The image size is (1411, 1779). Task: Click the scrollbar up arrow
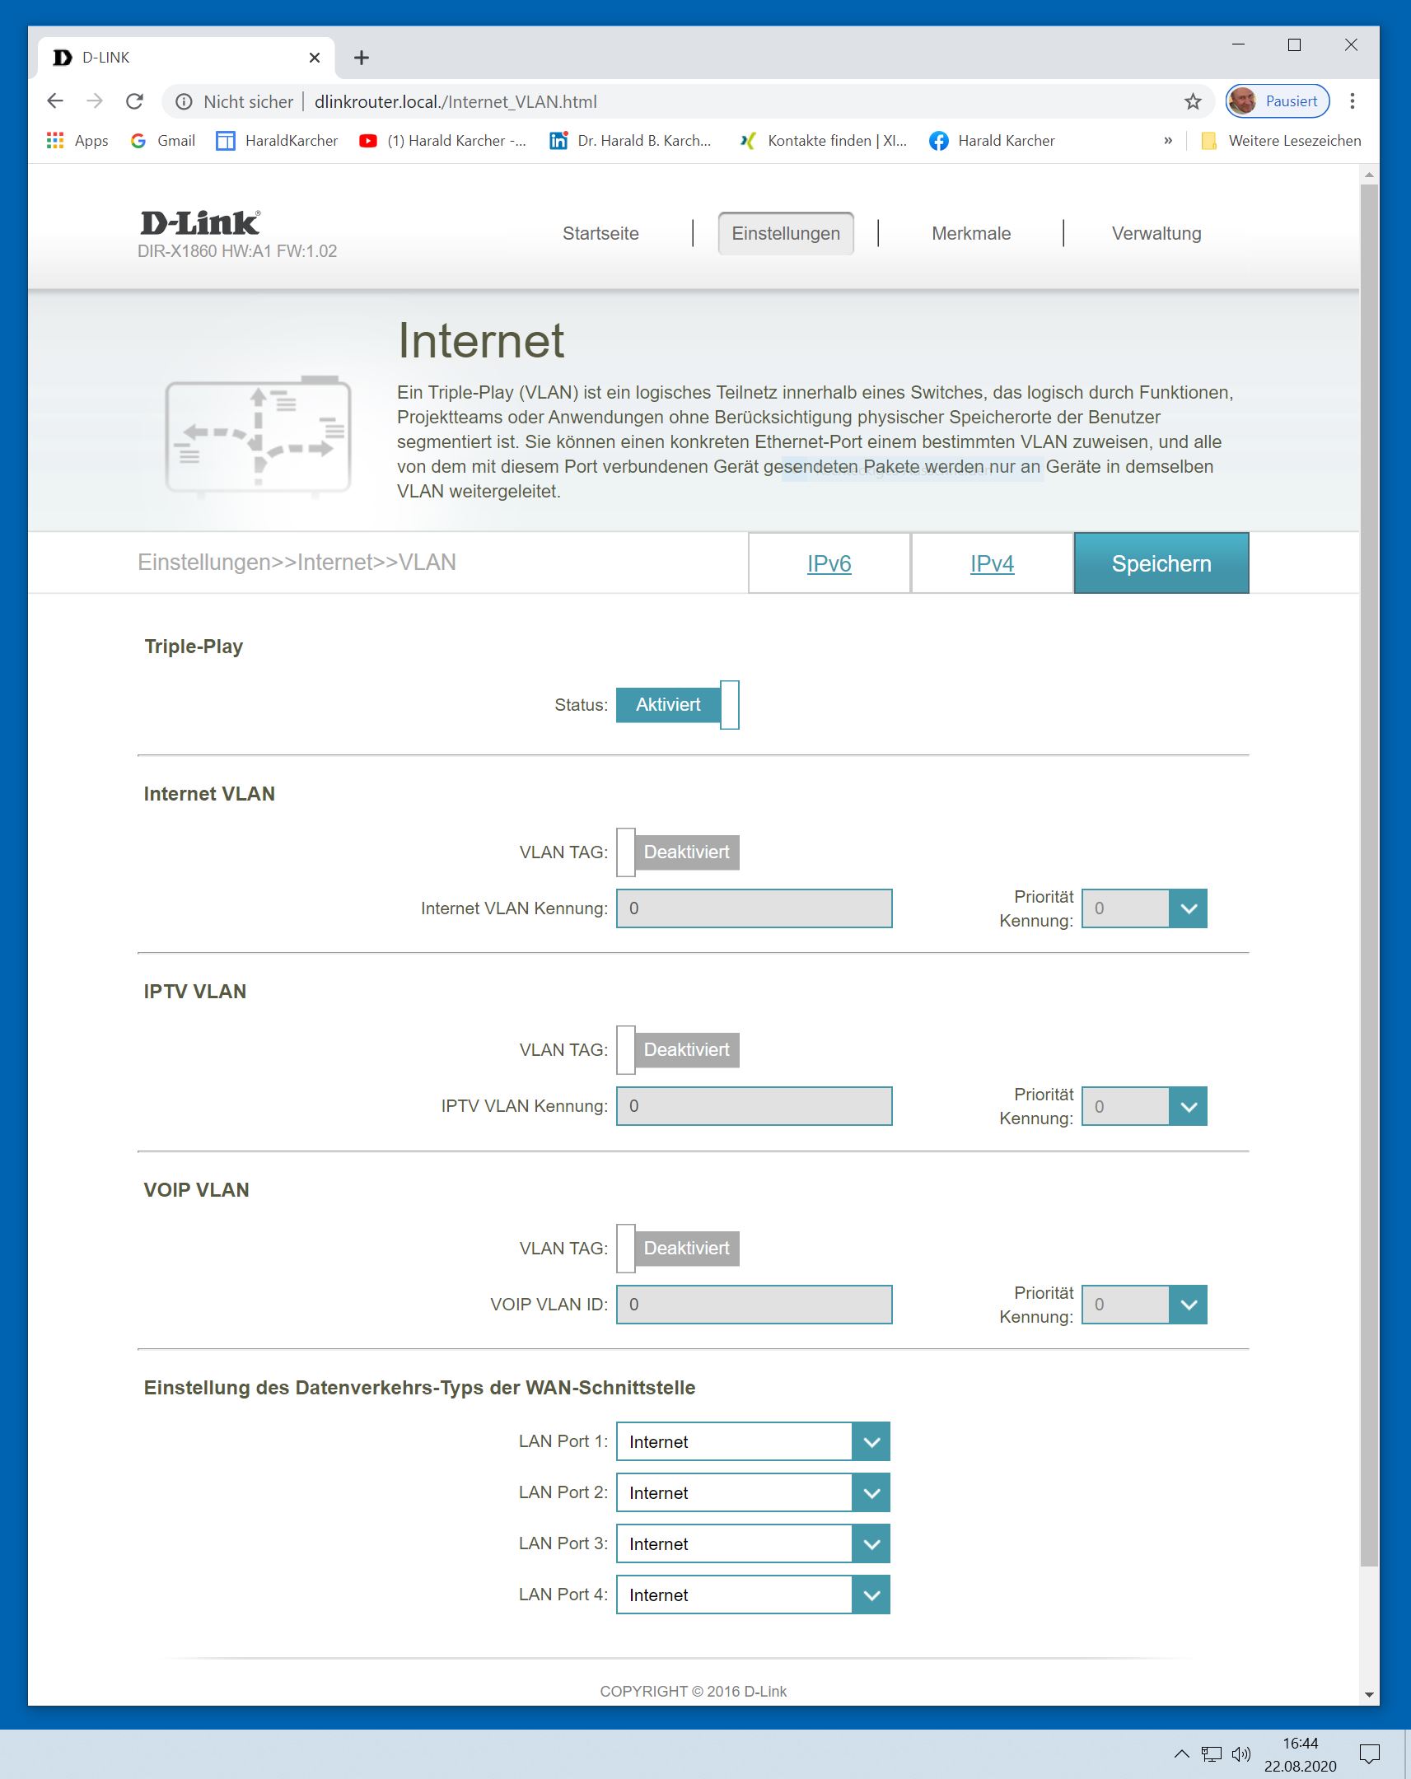pos(1369,174)
